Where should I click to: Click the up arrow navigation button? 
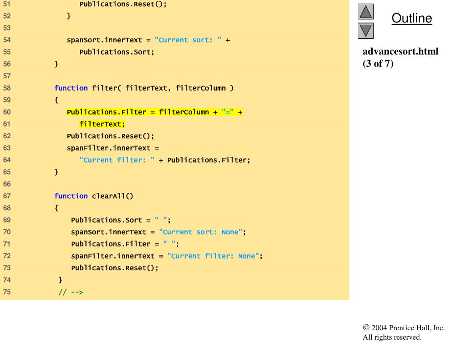365,11
